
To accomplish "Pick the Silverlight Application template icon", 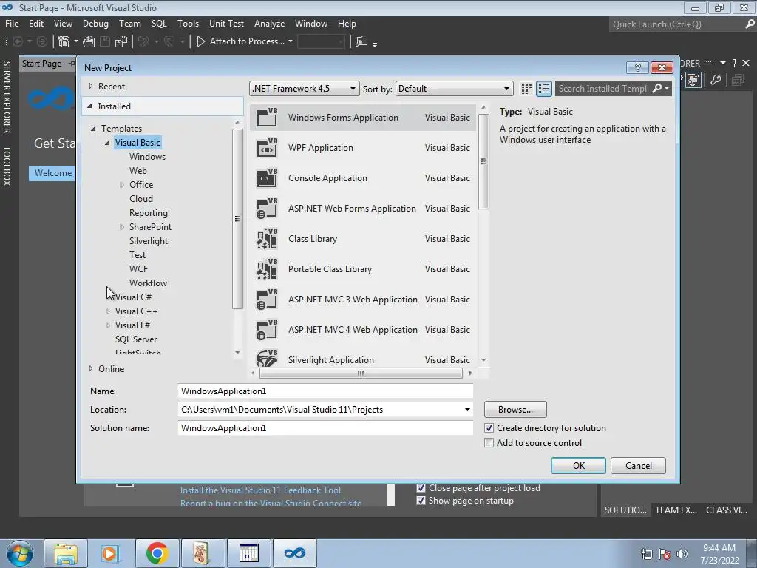I will pyautogui.click(x=266, y=359).
